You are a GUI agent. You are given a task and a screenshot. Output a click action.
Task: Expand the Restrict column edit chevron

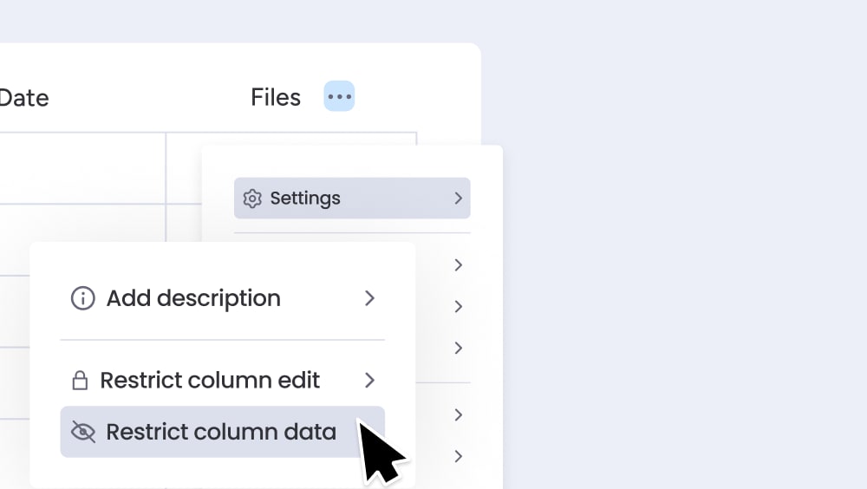[369, 381]
